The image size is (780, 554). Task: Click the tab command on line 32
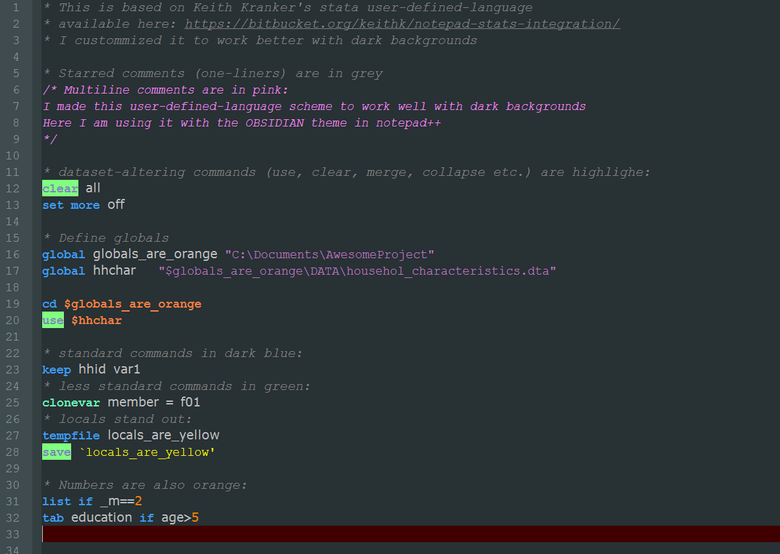53,518
